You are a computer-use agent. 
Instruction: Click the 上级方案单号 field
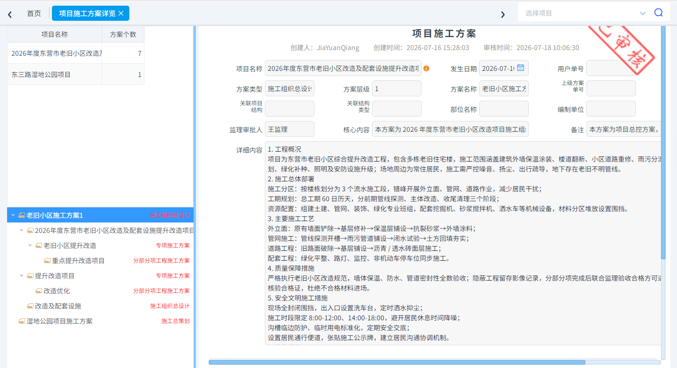click(x=611, y=88)
